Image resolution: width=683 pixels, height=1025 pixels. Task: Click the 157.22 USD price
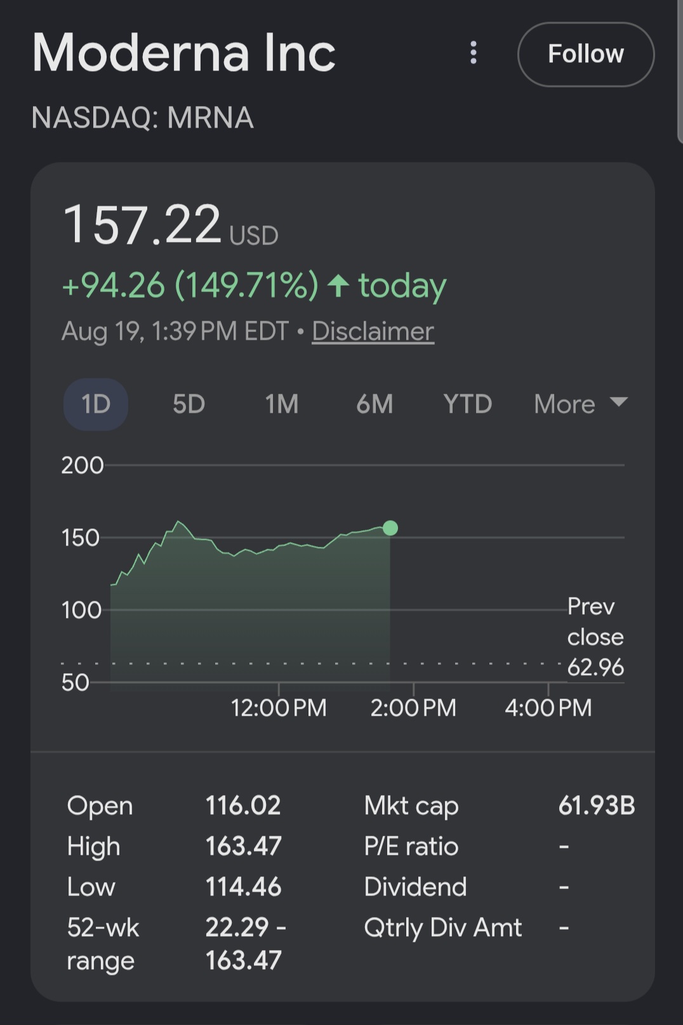coord(170,225)
